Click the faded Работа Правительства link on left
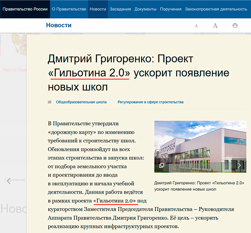 [14, 70]
